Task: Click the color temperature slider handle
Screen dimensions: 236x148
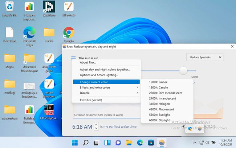Action: point(183,71)
